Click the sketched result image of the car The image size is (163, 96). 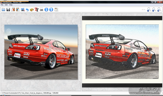[122, 52]
